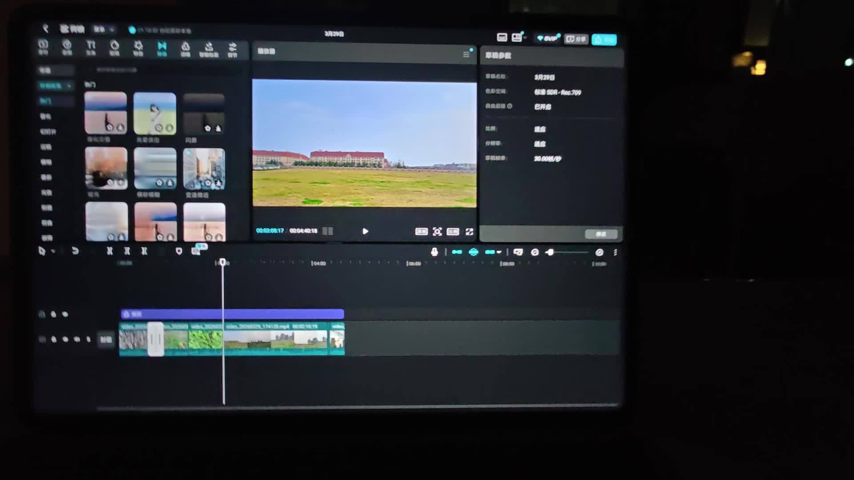Click the undo arrow in timeline toolbar
This screenshot has height=480, width=854.
coord(75,251)
